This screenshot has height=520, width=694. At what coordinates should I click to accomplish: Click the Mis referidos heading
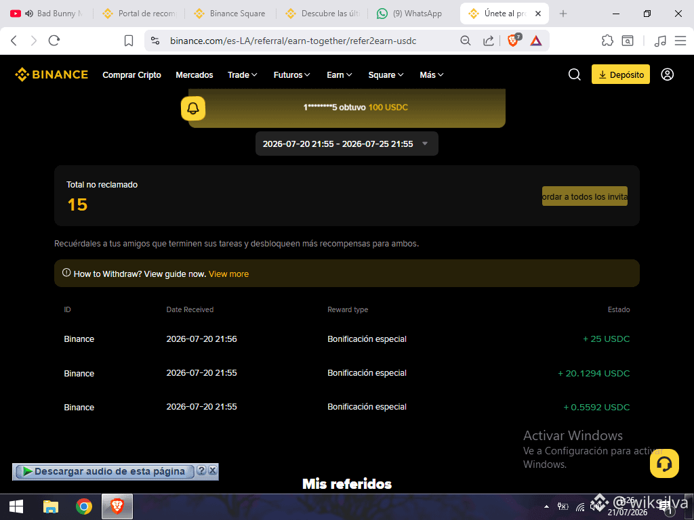[347, 483]
